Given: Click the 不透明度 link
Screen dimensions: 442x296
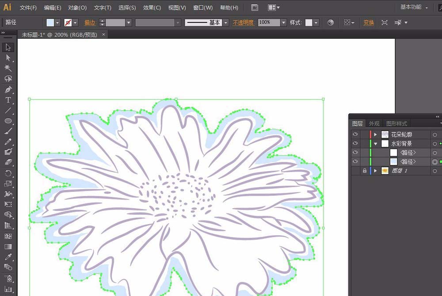Looking at the screenshot, I should coord(244,22).
